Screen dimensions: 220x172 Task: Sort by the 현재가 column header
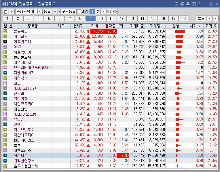click(x=78, y=26)
